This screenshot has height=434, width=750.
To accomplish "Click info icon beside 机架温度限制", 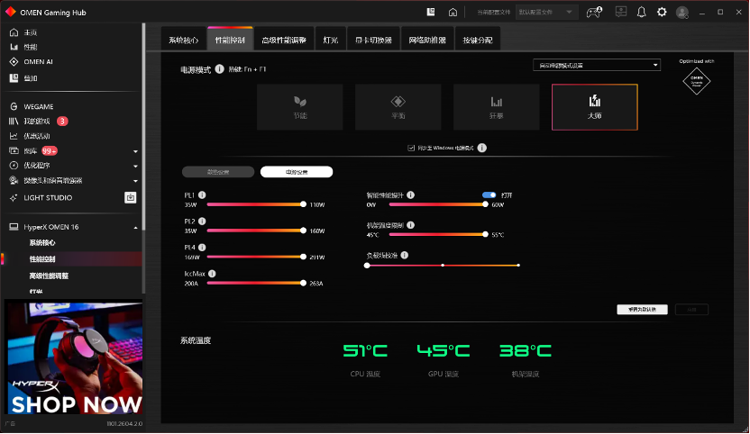I will (410, 225).
